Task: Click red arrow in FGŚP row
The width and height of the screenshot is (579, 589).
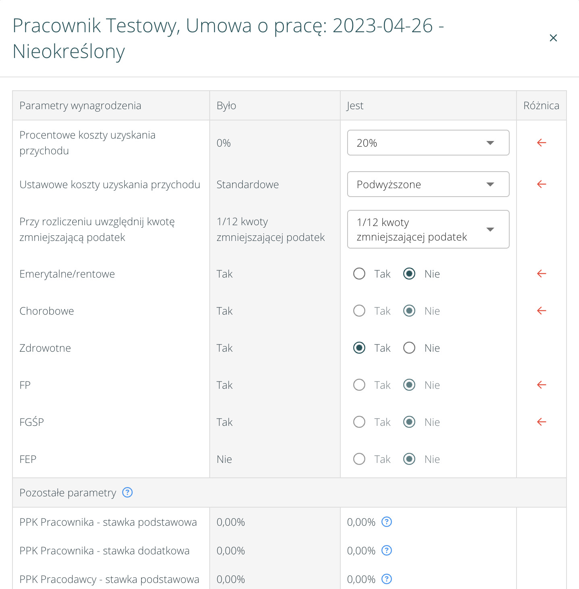Action: (542, 422)
